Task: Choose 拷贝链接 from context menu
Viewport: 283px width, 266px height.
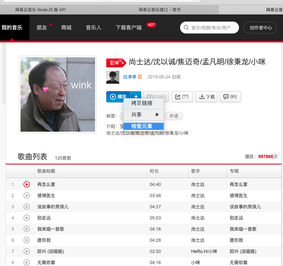Action: [144, 103]
